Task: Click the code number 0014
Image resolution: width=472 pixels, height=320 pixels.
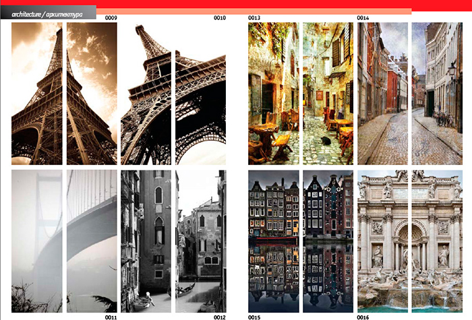Action: [363, 18]
